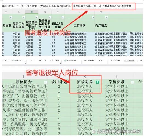Select column L header in lower sheet
The height and width of the screenshot is (137, 144).
pyautogui.click(x=117, y=77)
